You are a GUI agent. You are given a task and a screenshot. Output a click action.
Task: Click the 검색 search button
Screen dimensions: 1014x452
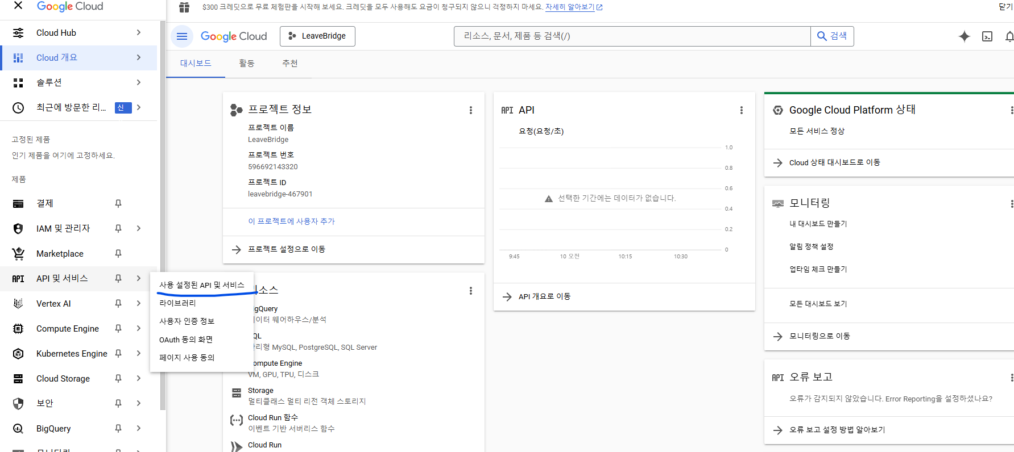click(x=832, y=36)
